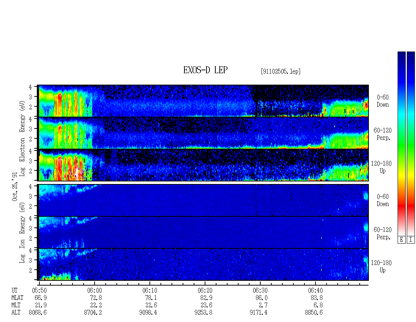Click the ALT value 9253.8
The image size is (416, 322).
[203, 312]
